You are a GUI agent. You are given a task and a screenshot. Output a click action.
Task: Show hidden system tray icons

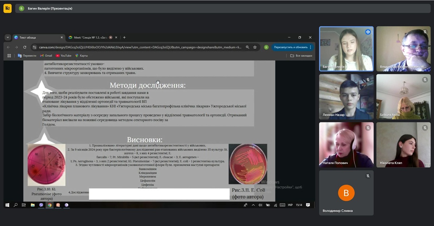coord(253,205)
